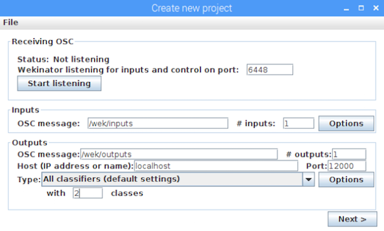
Task: Click the Create new project title bar
Action: [x=191, y=8]
